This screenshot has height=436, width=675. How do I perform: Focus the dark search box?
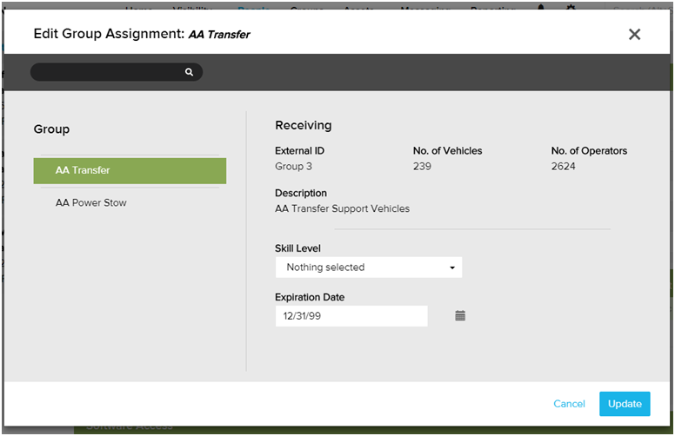point(108,72)
